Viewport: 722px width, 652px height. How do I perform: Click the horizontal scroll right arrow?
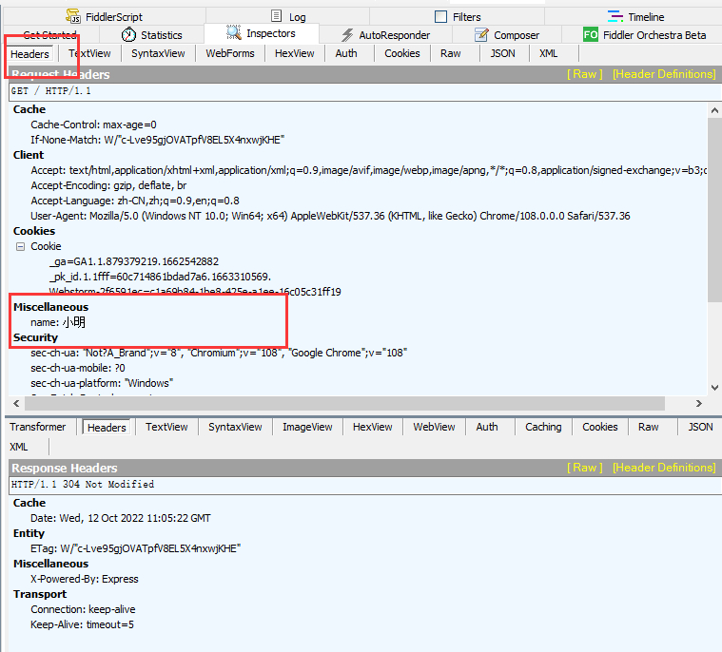click(698, 404)
